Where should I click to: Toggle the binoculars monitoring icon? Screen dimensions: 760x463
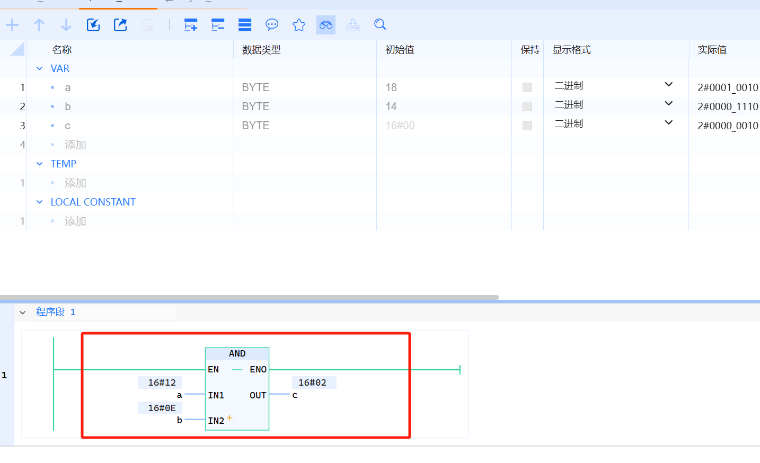coord(326,25)
